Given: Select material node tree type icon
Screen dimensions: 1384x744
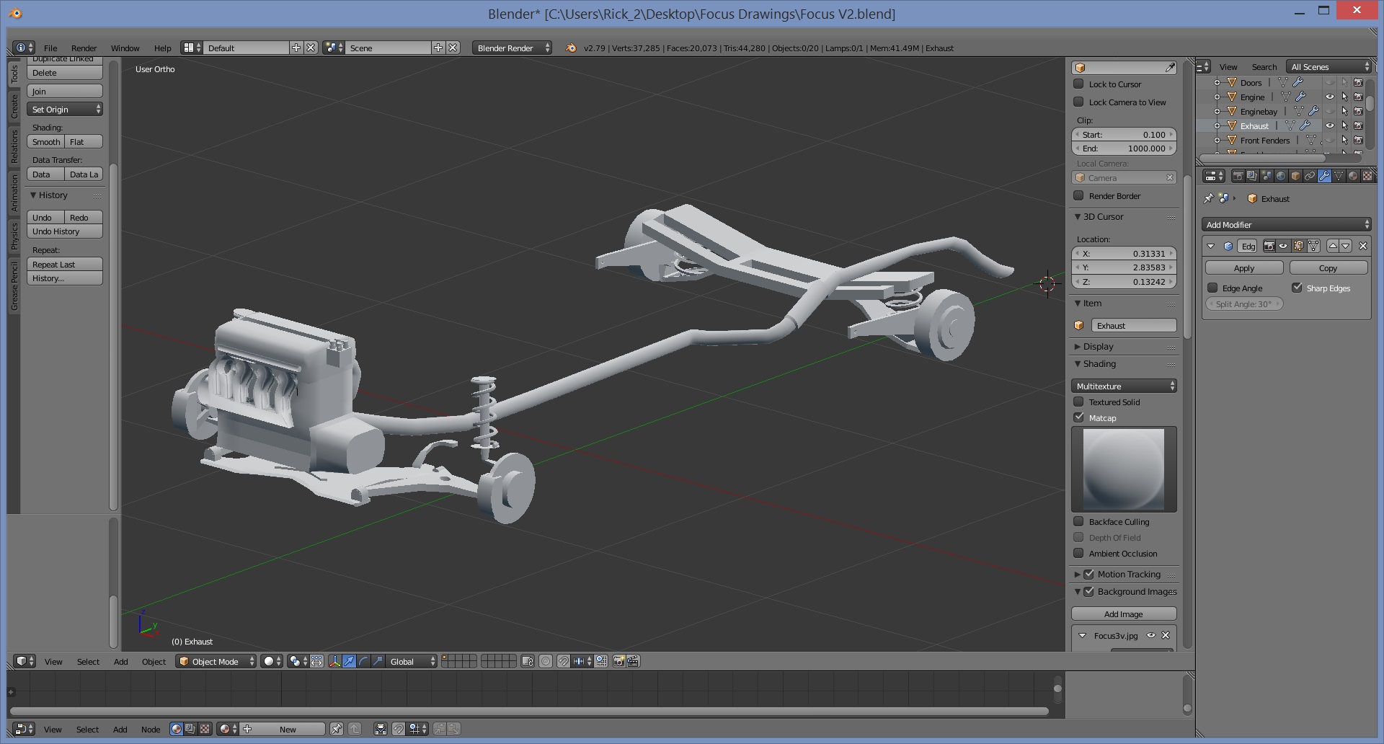Looking at the screenshot, I should click(176, 729).
